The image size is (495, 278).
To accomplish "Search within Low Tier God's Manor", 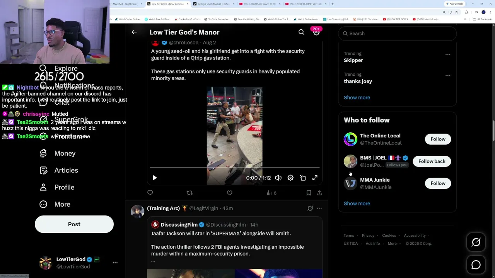I will [301, 32].
